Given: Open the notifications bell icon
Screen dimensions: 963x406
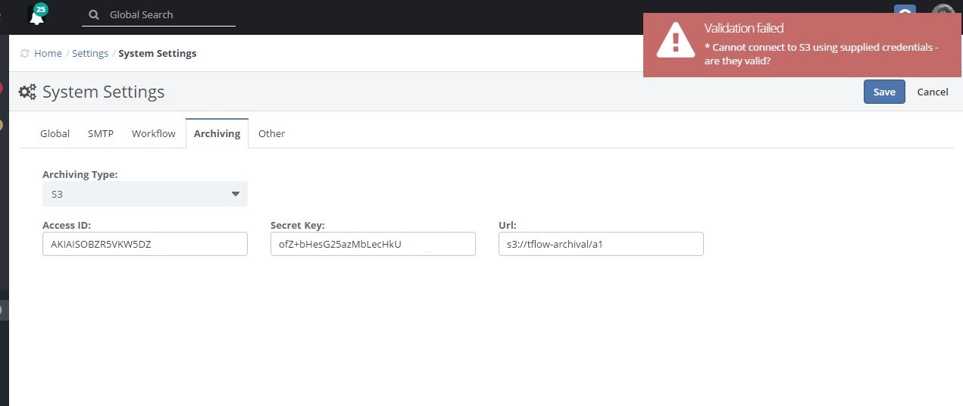Looking at the screenshot, I should coord(36,17).
